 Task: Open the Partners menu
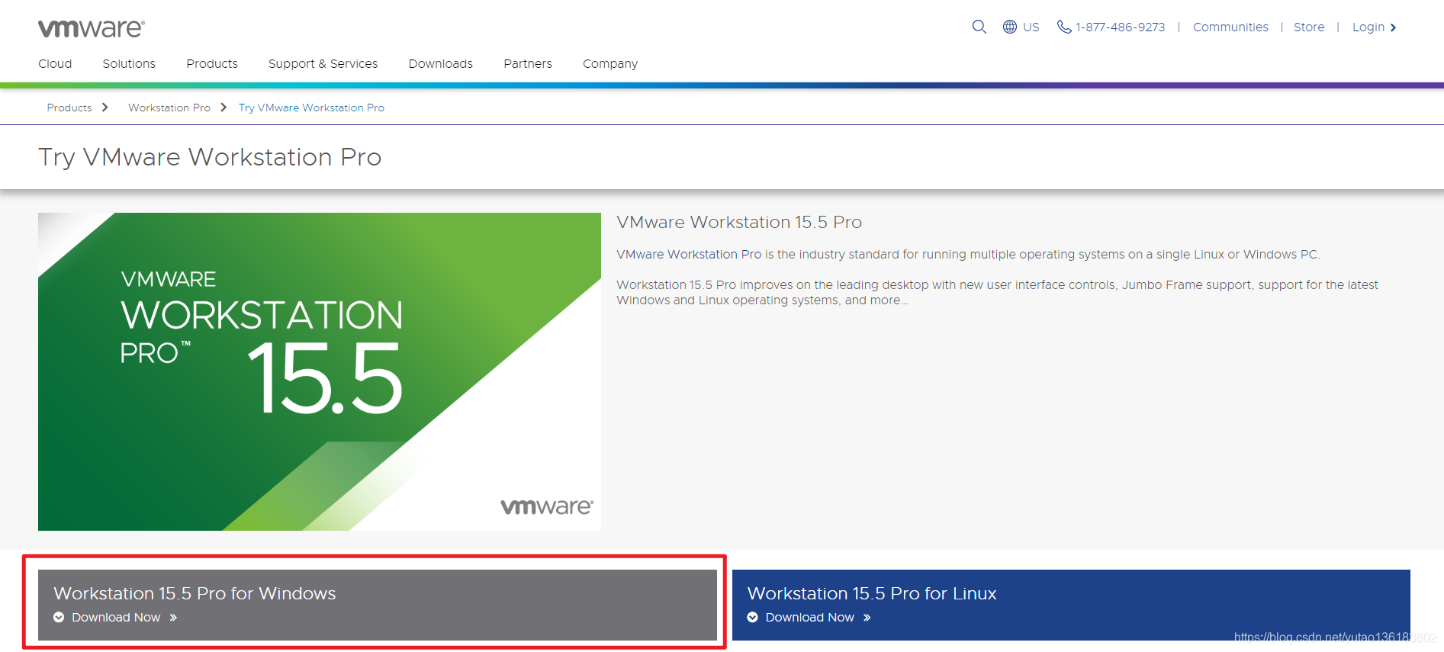tap(528, 63)
